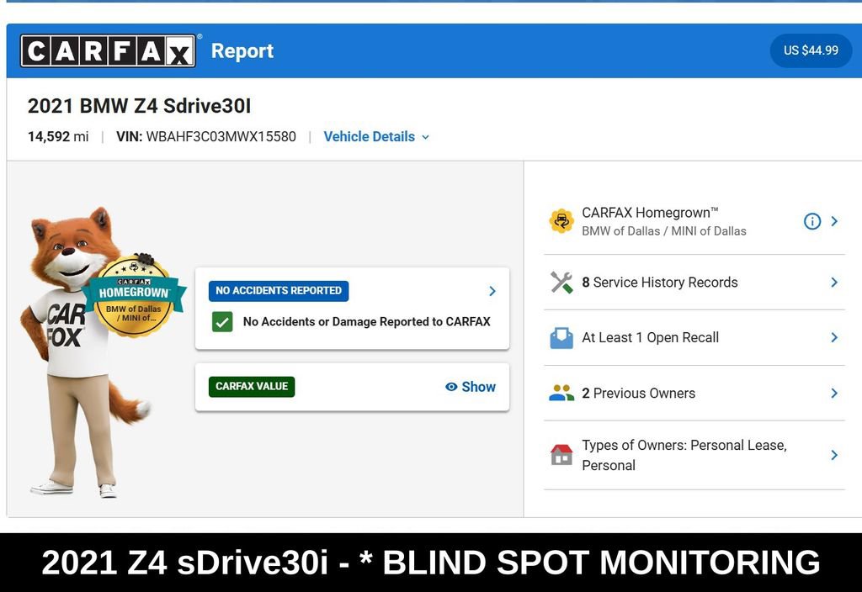This screenshot has width=862, height=592.
Task: Click the CARFAX VALUE green label
Action: point(252,387)
